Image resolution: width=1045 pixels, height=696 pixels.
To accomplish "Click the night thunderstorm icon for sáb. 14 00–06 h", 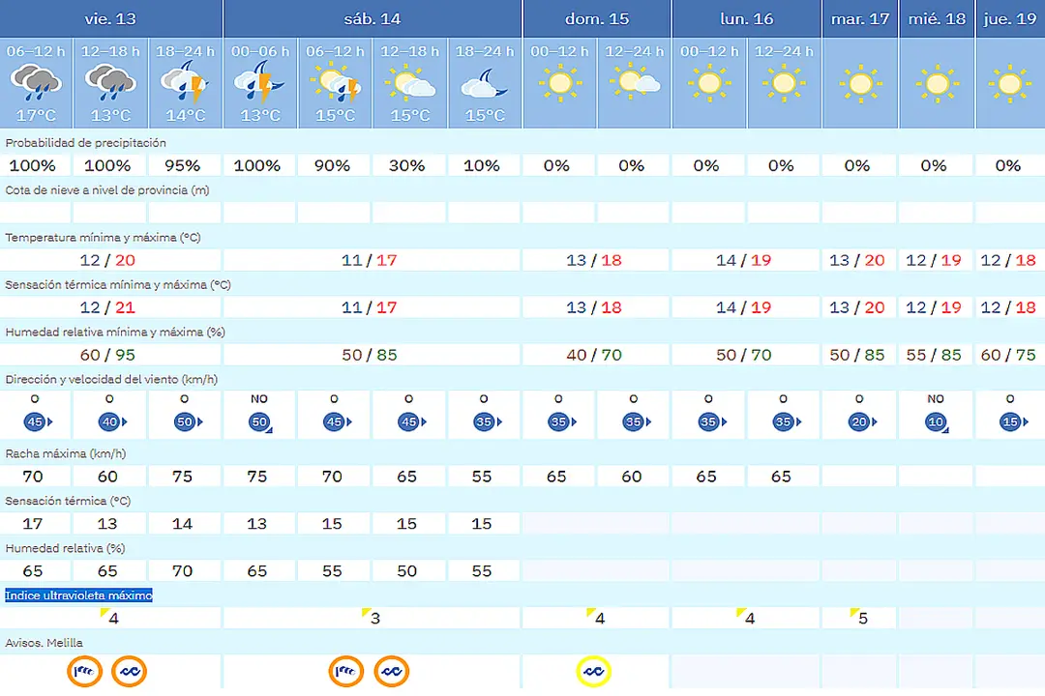I will tap(260, 82).
